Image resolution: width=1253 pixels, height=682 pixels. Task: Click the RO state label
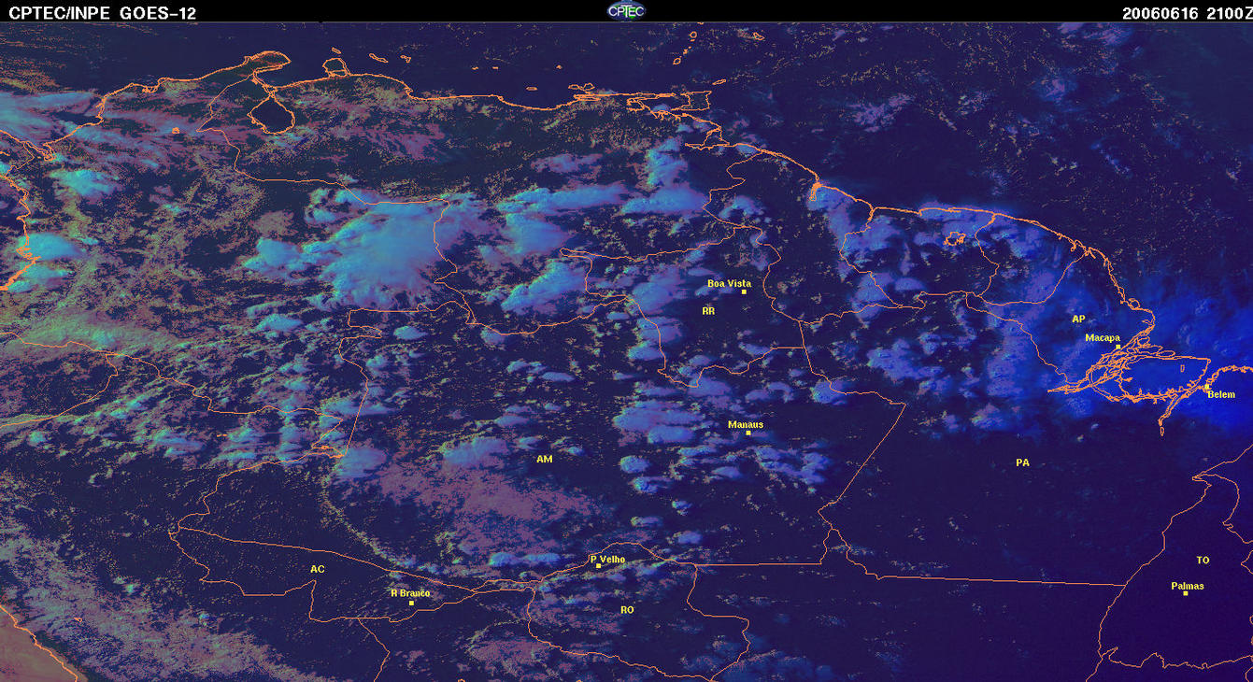point(627,609)
